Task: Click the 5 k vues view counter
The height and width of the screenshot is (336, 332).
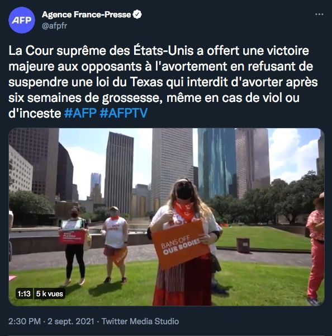Action: (49, 293)
